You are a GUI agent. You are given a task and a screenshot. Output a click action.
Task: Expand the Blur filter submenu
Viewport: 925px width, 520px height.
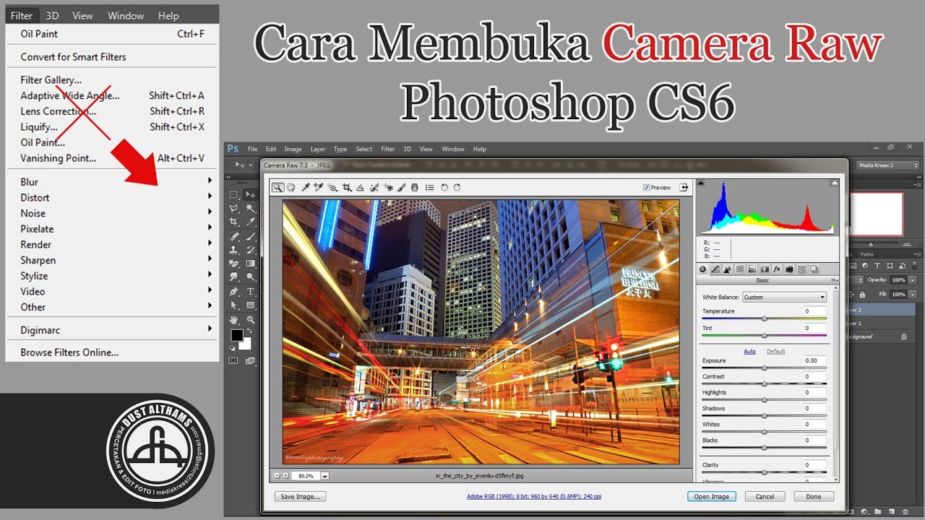coord(112,181)
